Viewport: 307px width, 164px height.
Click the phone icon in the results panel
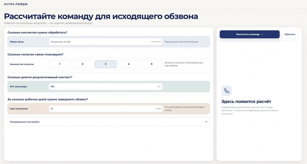(227, 91)
